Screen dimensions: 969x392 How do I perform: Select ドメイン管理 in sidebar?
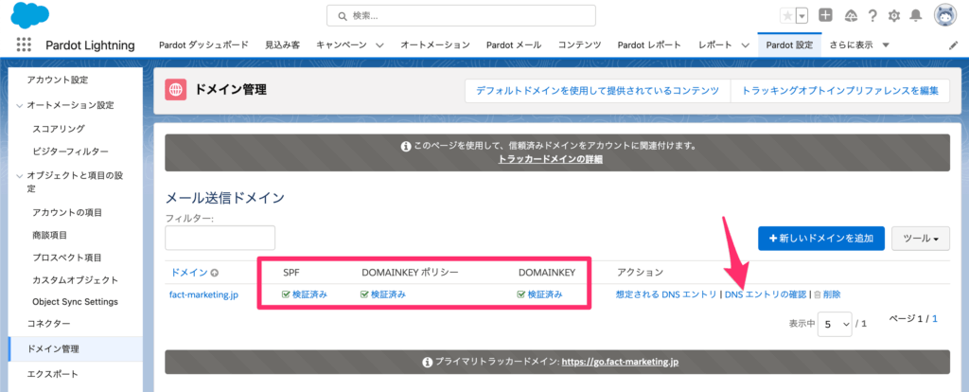76,349
